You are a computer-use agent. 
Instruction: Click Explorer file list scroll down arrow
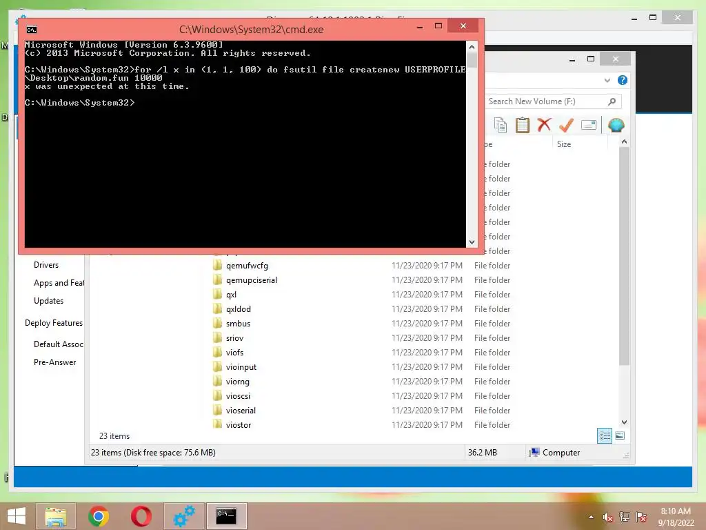coord(624,422)
